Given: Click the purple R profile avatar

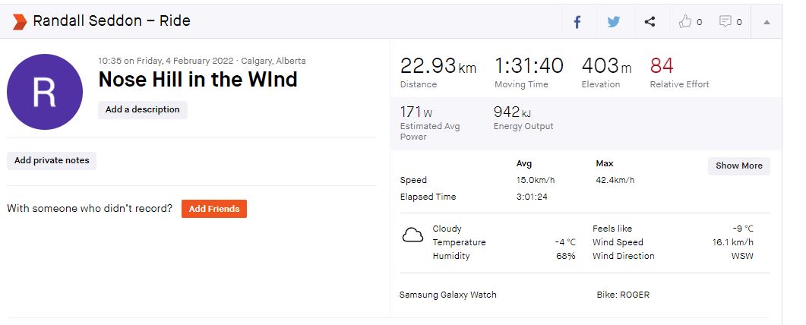Looking at the screenshot, I should tap(45, 91).
